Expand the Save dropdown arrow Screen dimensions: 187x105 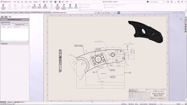pyautogui.click(x=57, y=2)
